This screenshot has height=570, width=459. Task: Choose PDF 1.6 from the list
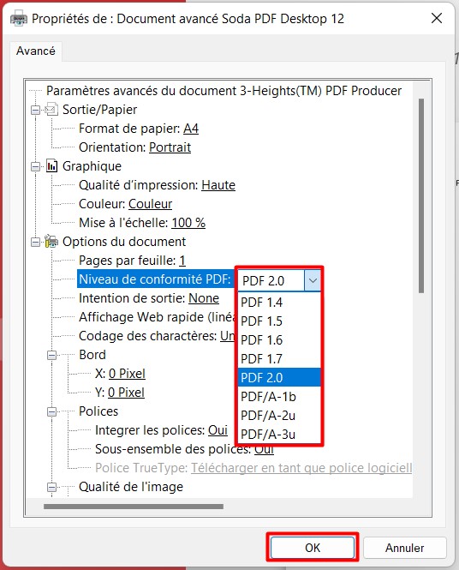tap(279, 340)
